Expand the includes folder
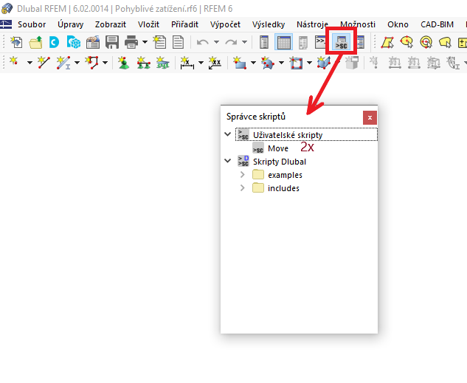Viewport: 467px width, 383px height. [243, 188]
